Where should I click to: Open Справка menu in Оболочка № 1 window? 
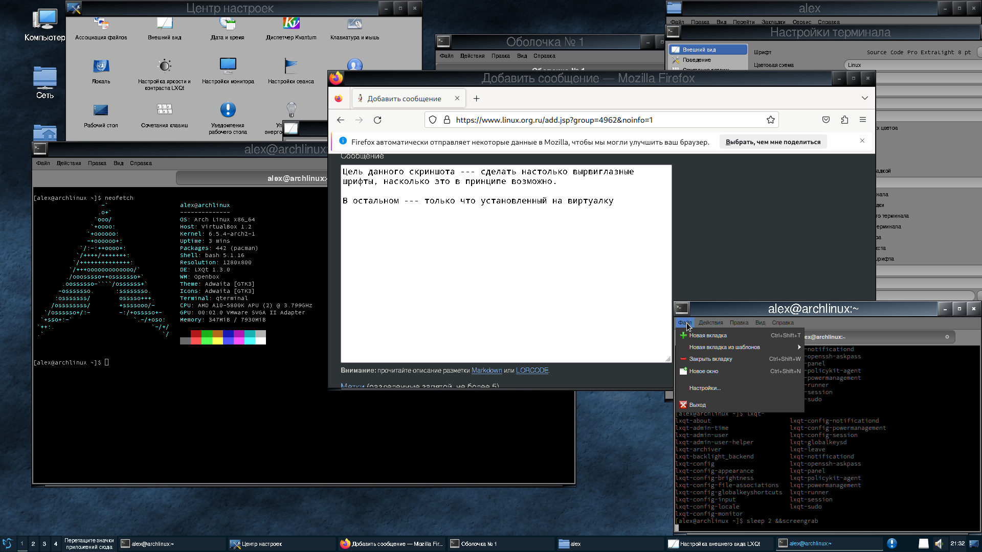point(544,56)
